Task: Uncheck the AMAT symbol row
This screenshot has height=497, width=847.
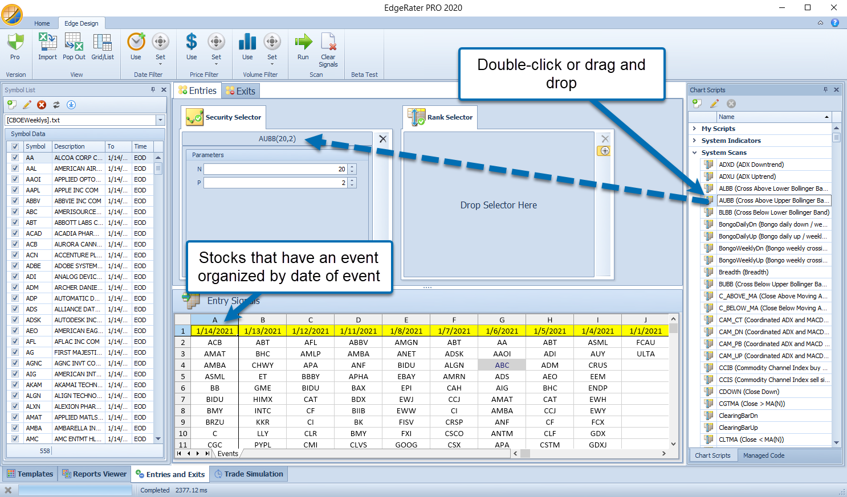Action: [15, 417]
